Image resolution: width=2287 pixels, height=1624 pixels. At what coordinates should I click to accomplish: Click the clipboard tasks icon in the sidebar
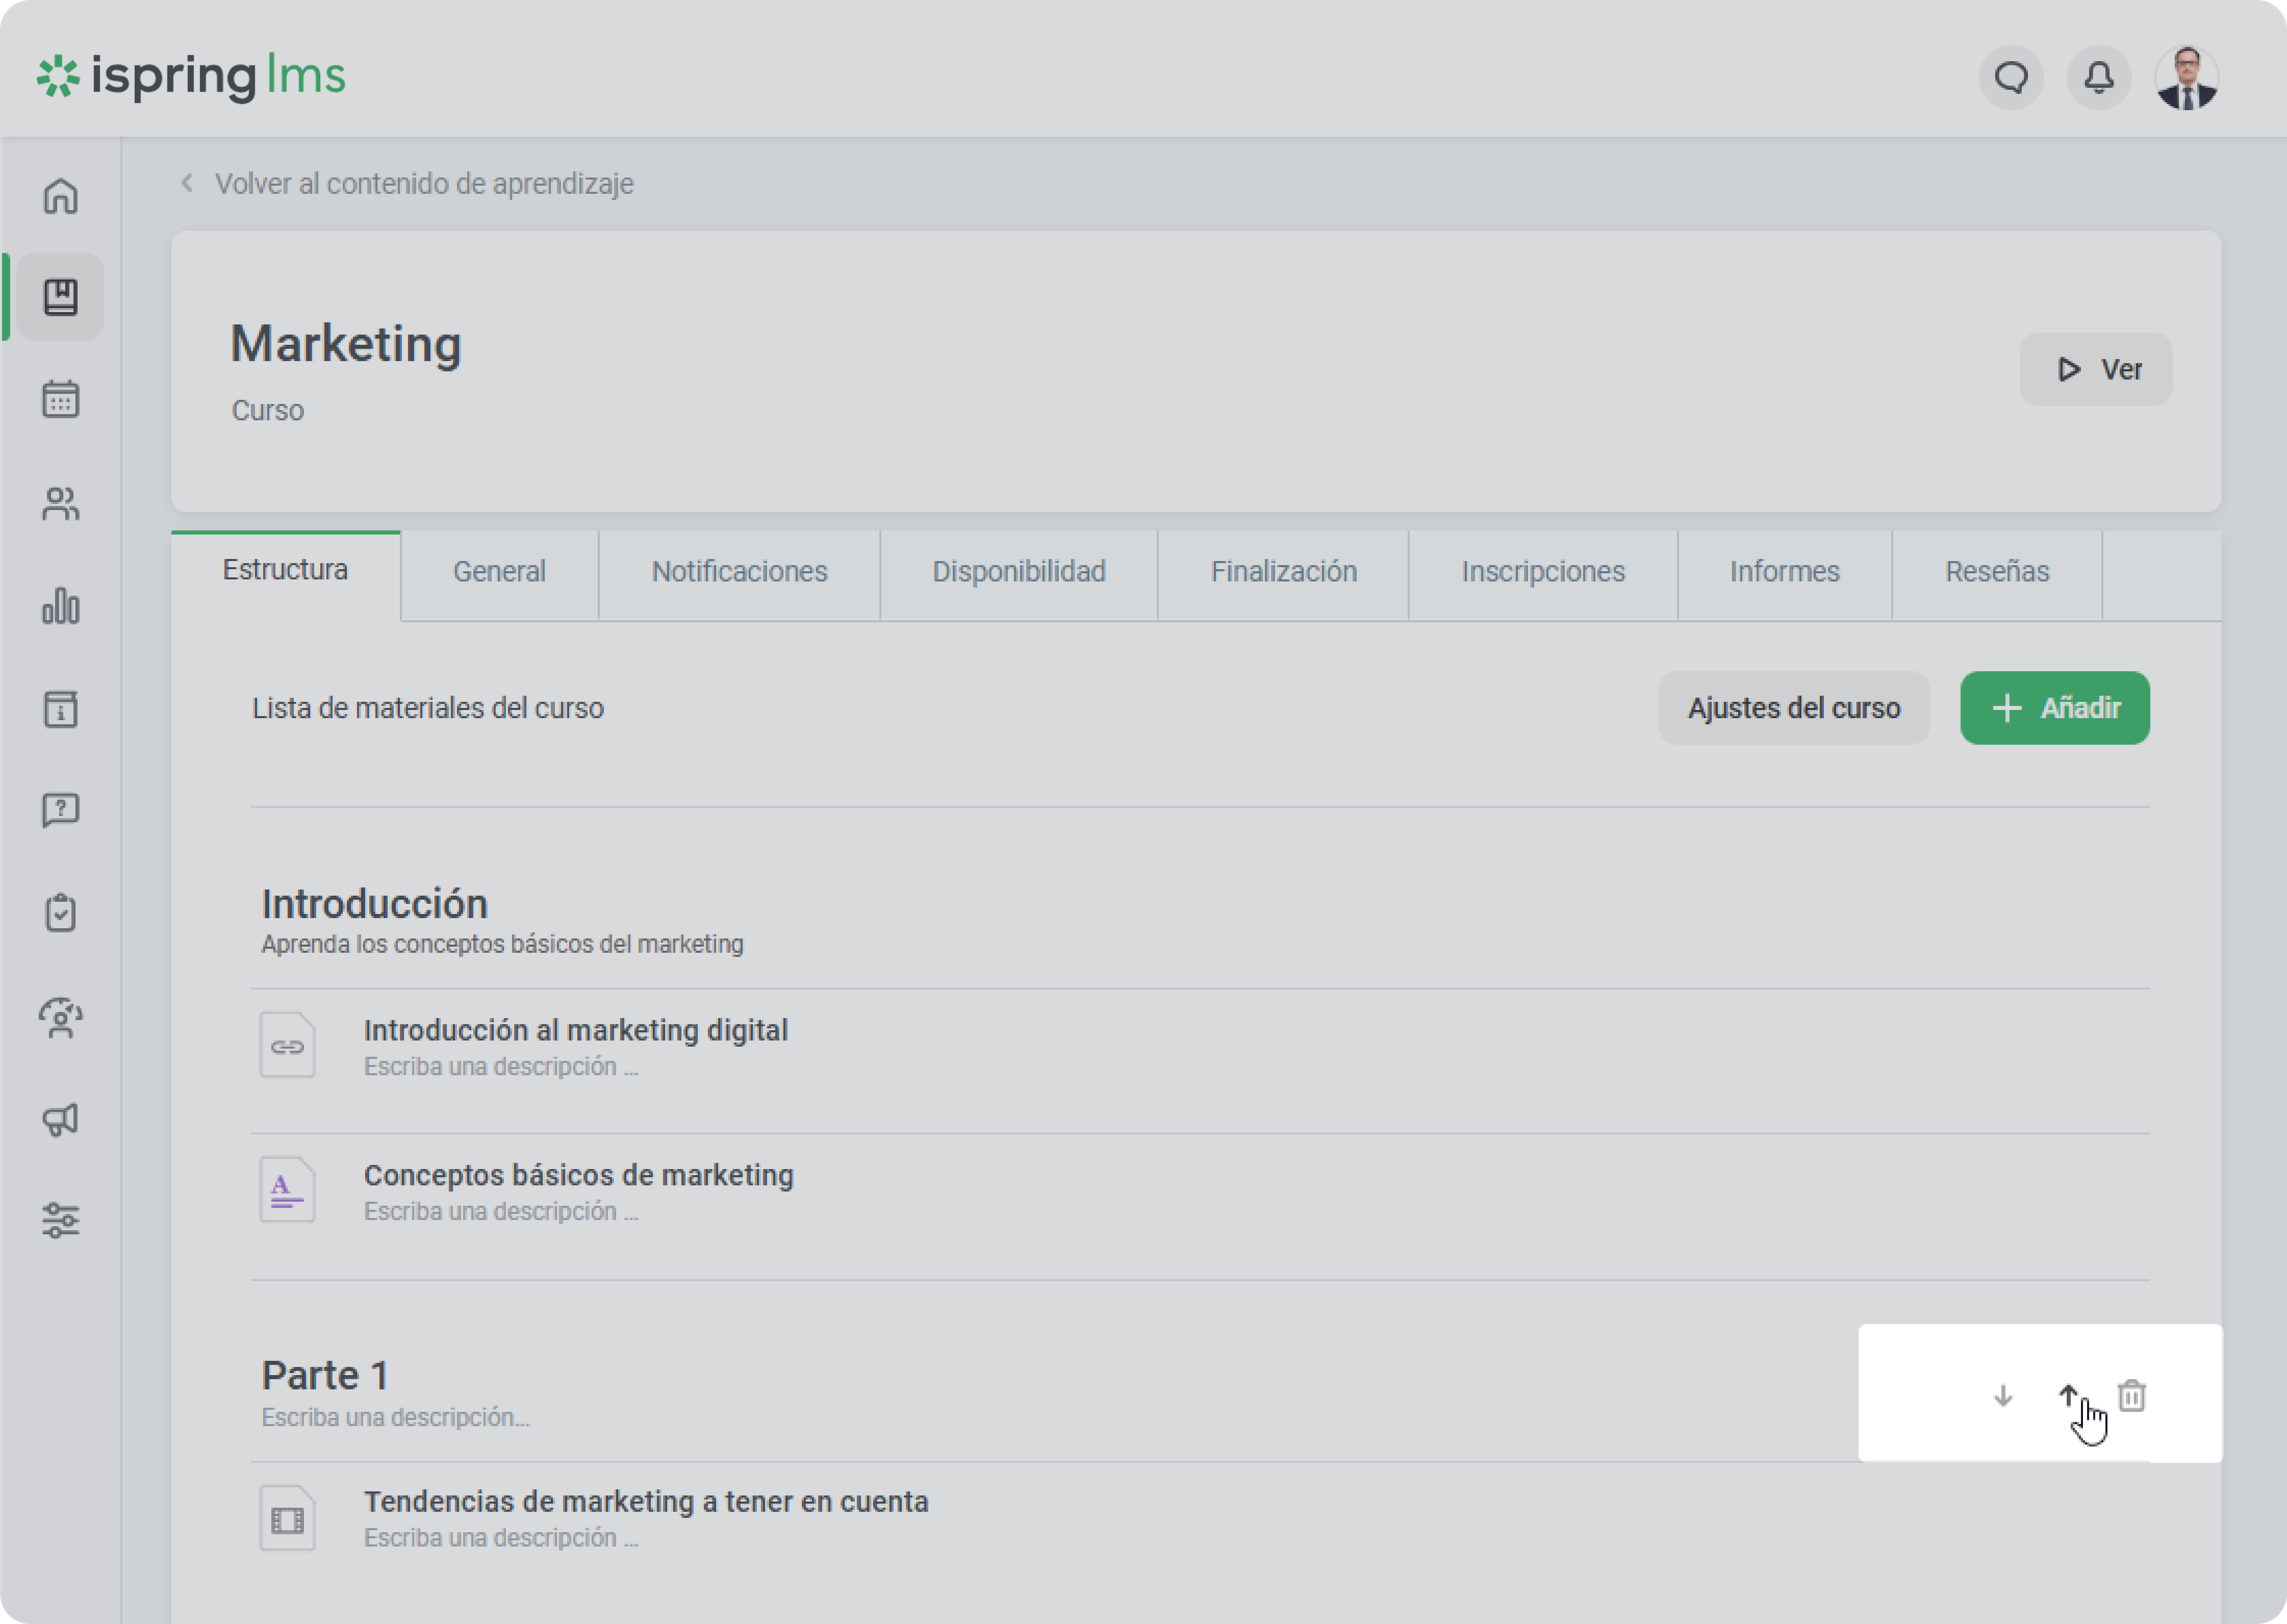(x=60, y=913)
